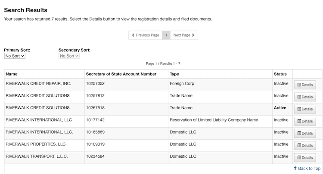Click Inactive status for RIVERWALK CREDIT REPAIR
The height and width of the screenshot is (174, 323).
click(281, 84)
